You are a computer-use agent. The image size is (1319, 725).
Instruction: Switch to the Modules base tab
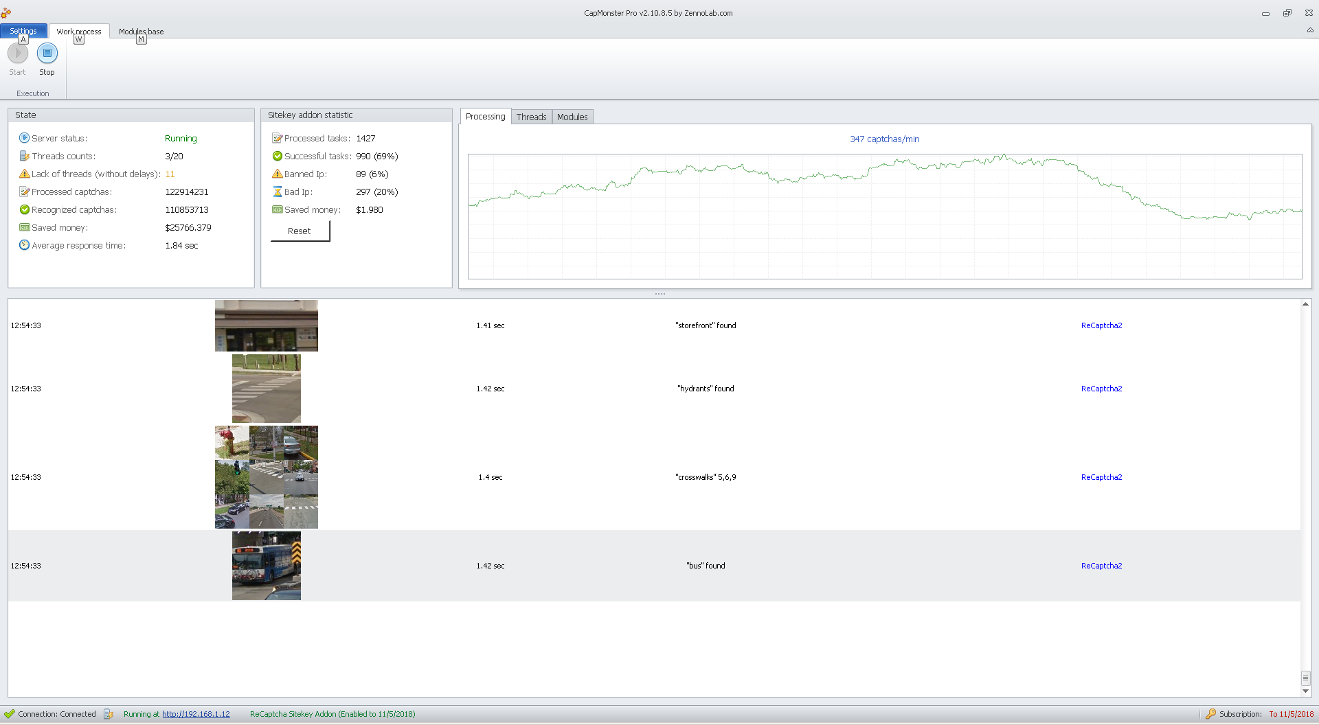(x=141, y=32)
